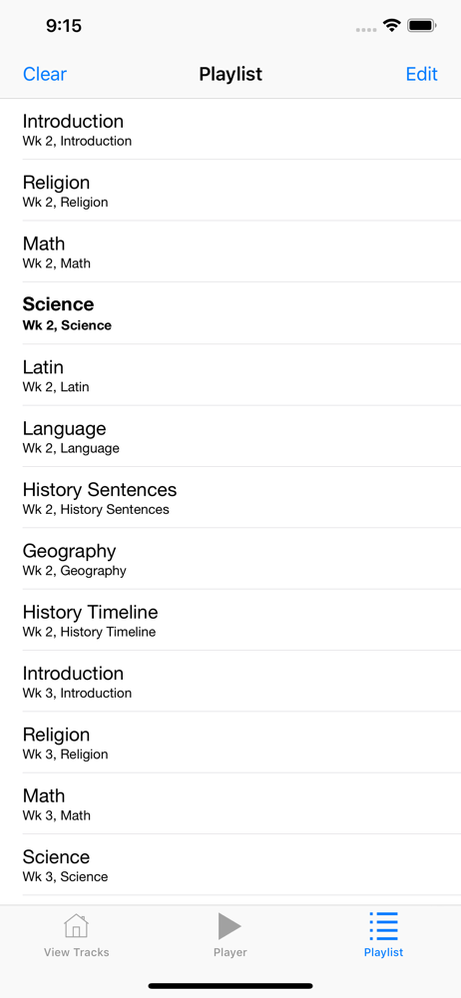Play the Wk 2 Geography track

[230, 558]
